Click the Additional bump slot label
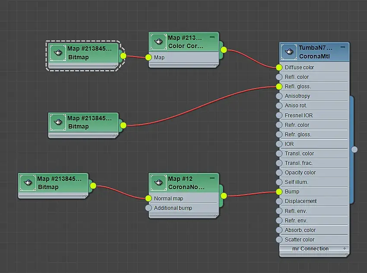 (x=173, y=208)
